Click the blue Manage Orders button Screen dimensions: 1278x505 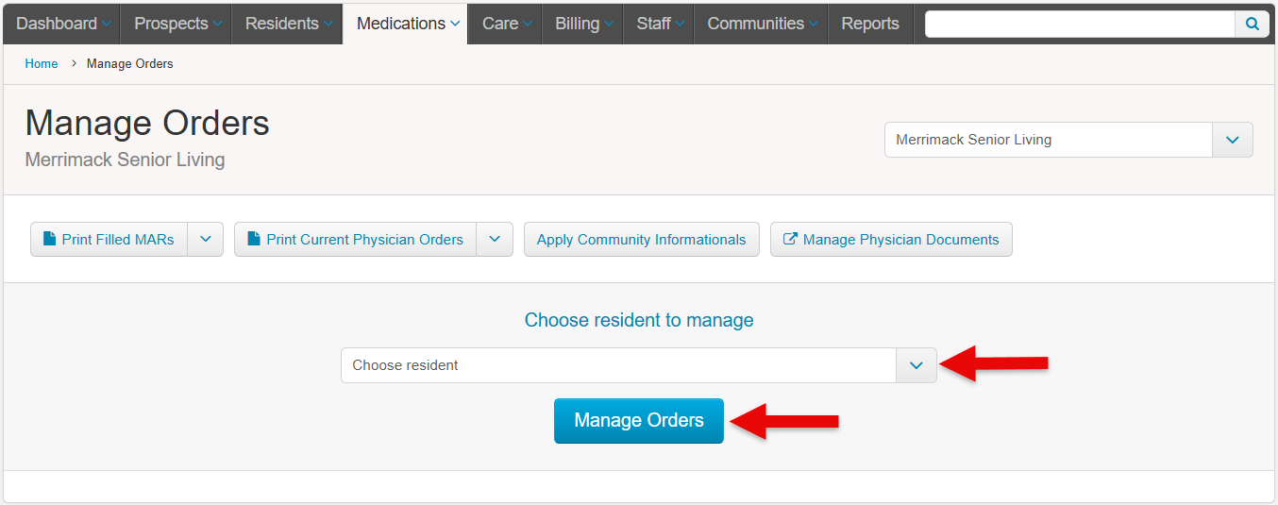click(639, 421)
